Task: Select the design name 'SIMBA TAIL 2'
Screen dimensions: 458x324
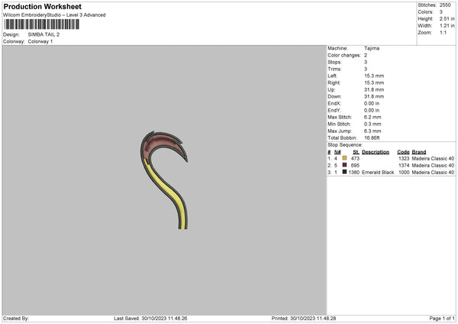Action: pyautogui.click(x=44, y=34)
